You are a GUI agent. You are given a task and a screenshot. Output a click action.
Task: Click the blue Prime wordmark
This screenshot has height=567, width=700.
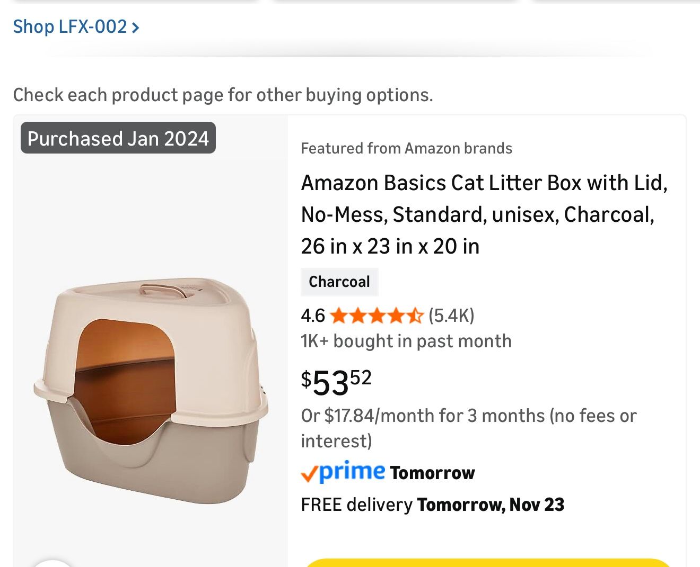pos(351,472)
